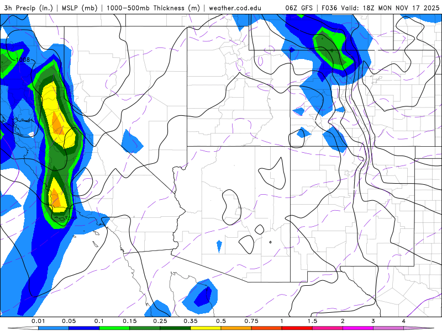
Task: Click the dark blue 0.05–0.1 legend swatch
Action: (x=84, y=328)
